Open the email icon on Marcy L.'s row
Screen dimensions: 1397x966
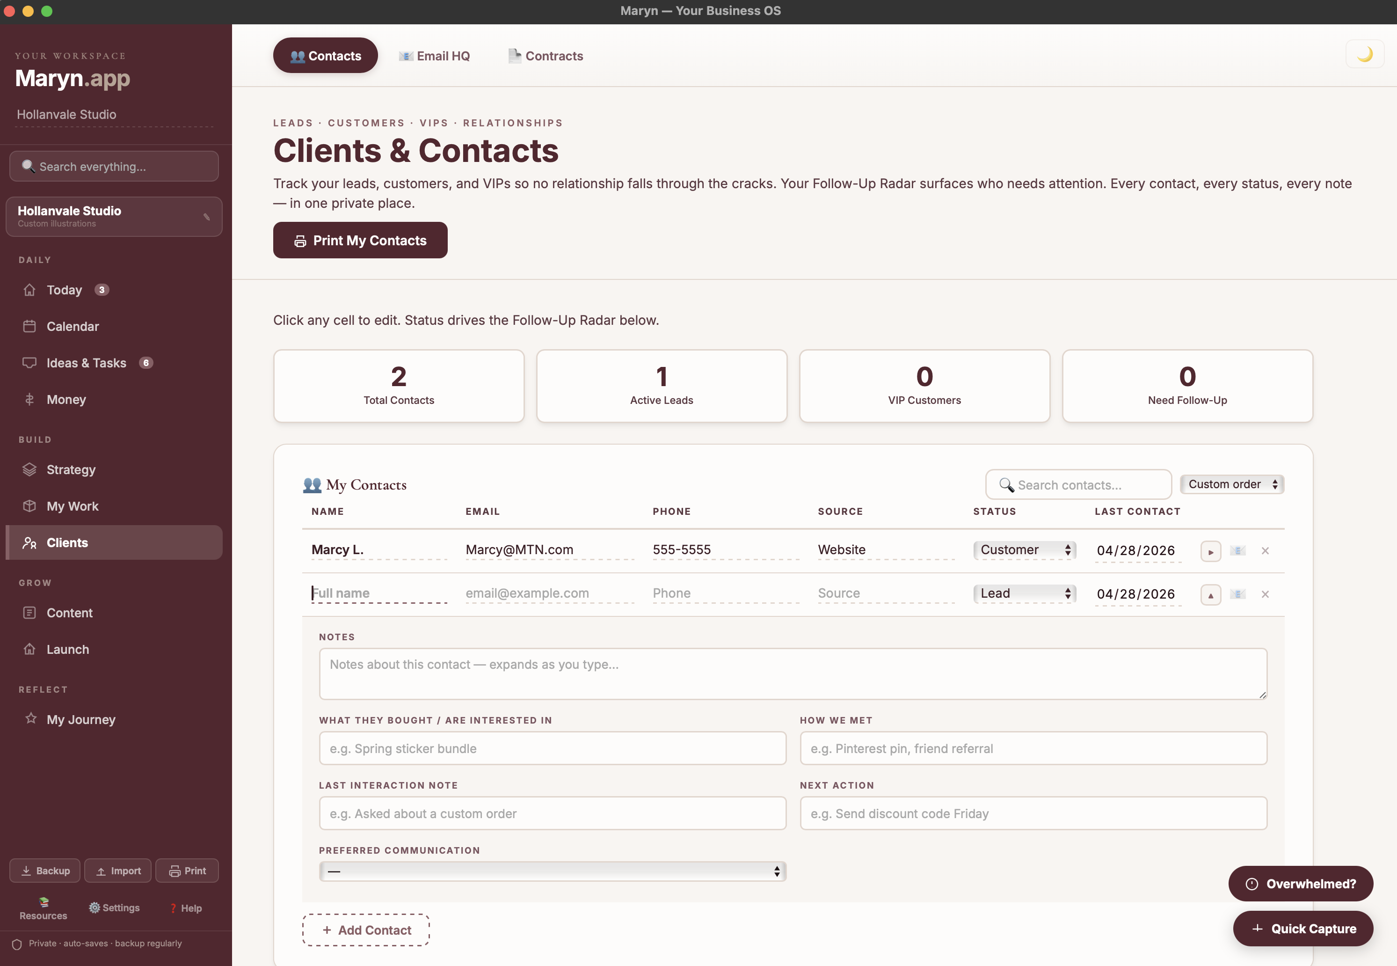coord(1238,551)
